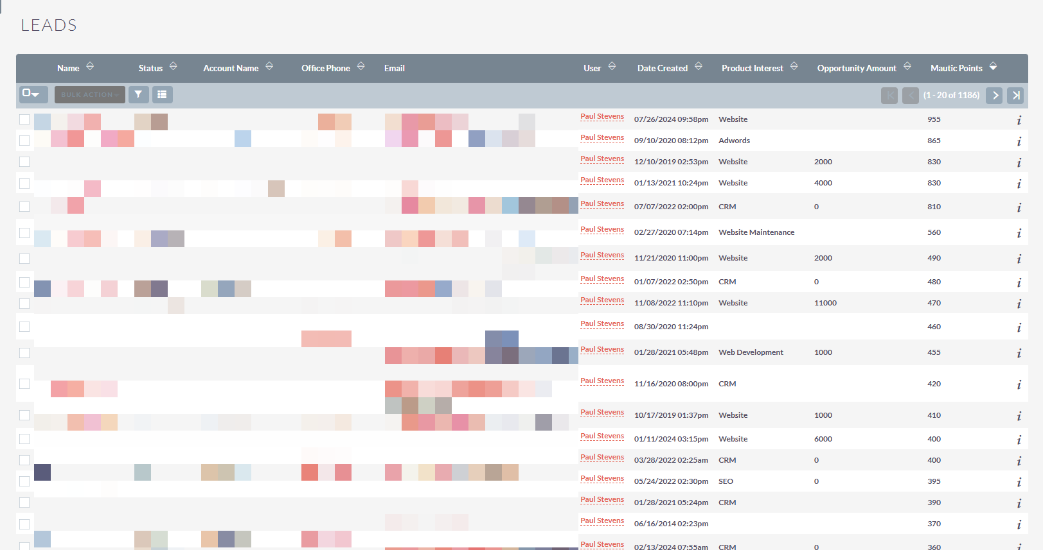Check the 12/10/2019 lead row checkbox

(24, 162)
